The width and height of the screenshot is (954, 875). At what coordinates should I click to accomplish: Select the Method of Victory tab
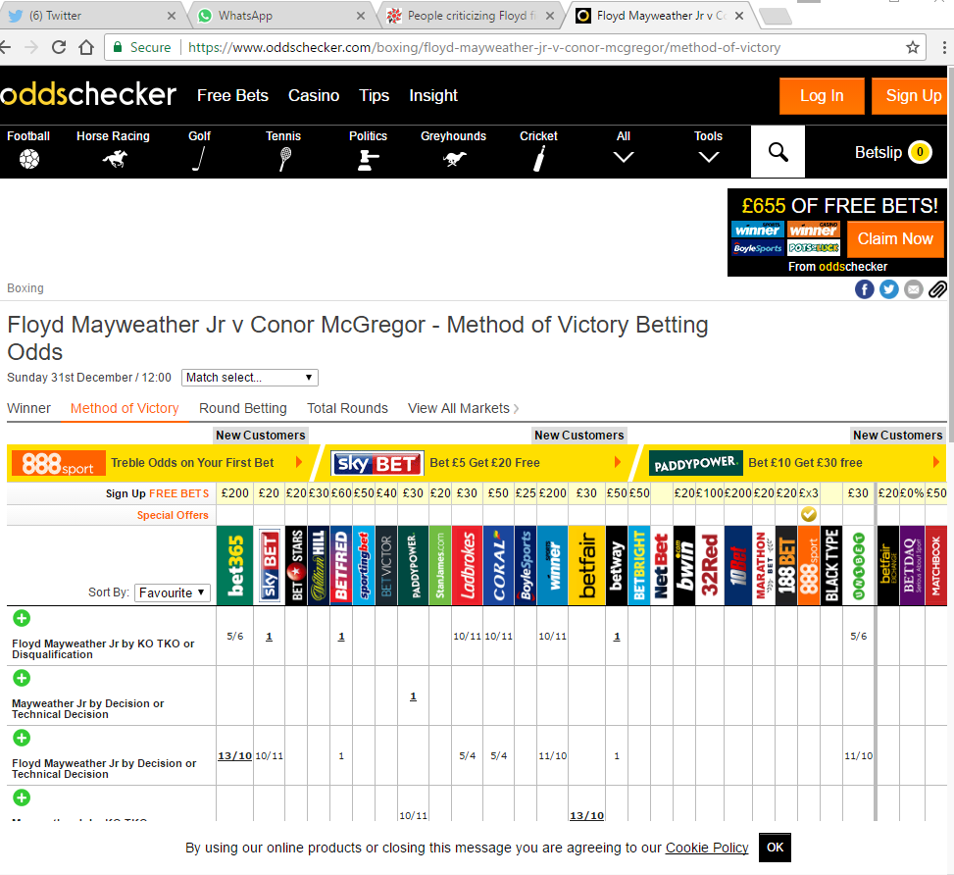125,409
